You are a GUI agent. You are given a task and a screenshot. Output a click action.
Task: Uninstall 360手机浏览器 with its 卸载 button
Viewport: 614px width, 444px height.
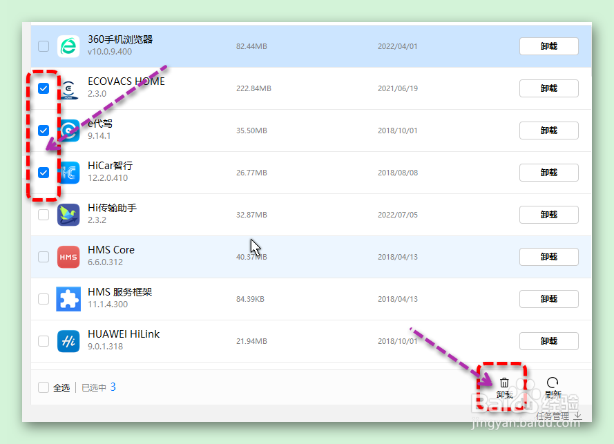[548, 46]
